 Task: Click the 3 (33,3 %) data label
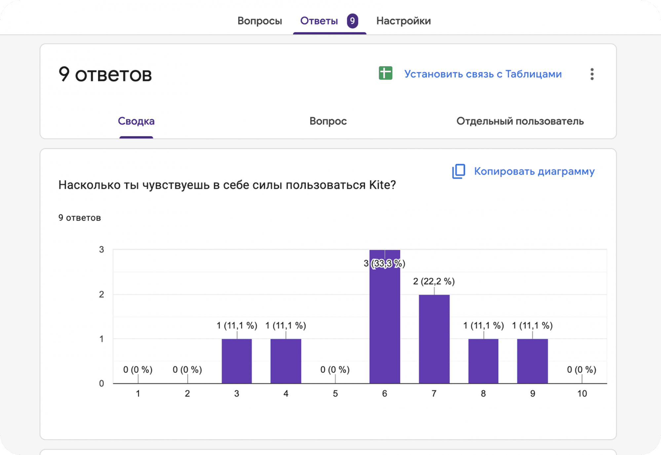pos(384,263)
